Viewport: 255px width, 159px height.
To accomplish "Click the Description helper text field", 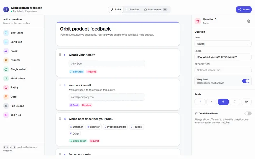I will 223,70.
